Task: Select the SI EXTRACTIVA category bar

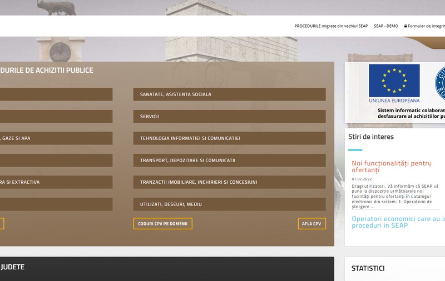Action: (56, 182)
